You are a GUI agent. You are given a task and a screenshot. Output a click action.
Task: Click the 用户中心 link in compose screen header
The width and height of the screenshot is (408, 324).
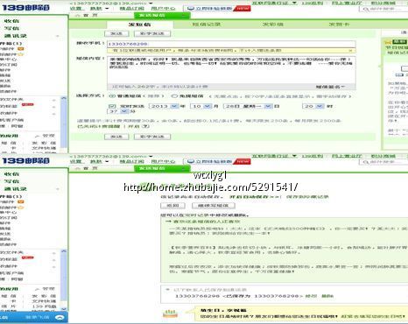(163, 9)
